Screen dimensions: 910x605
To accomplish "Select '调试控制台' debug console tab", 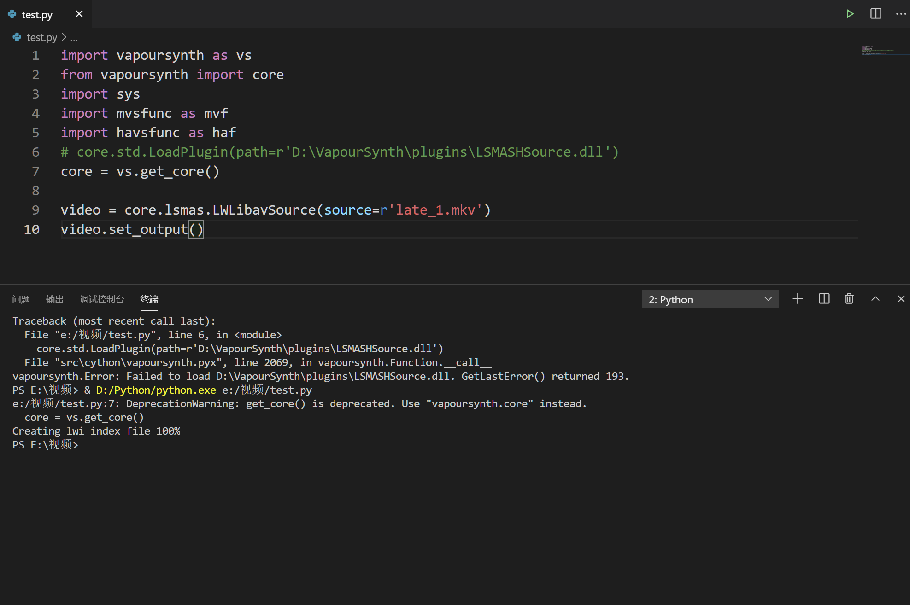I will coord(102,299).
